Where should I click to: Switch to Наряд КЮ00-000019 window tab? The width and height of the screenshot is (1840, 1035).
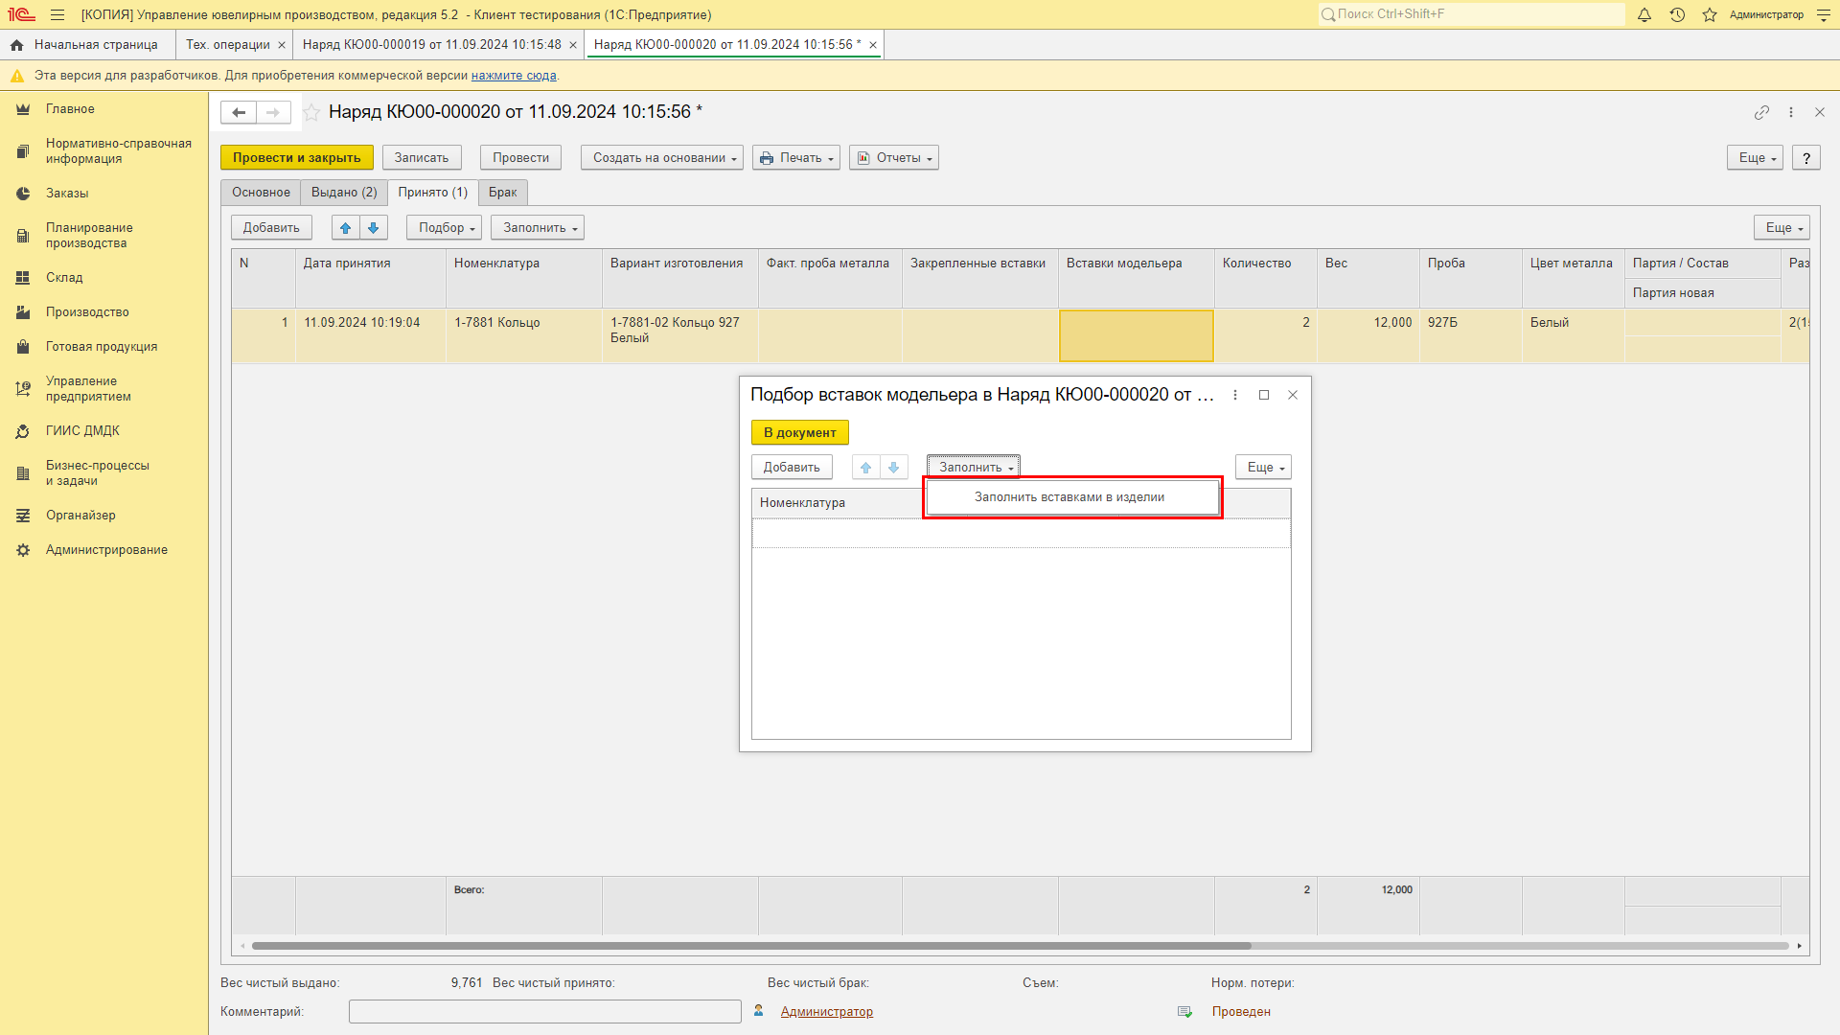(432, 45)
